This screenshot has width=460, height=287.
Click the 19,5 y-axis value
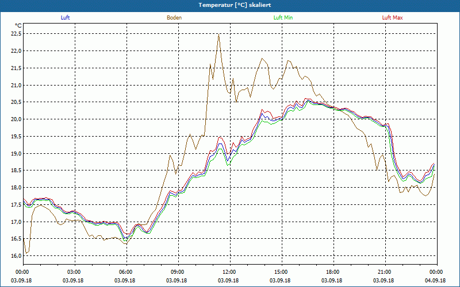[x=16, y=137]
